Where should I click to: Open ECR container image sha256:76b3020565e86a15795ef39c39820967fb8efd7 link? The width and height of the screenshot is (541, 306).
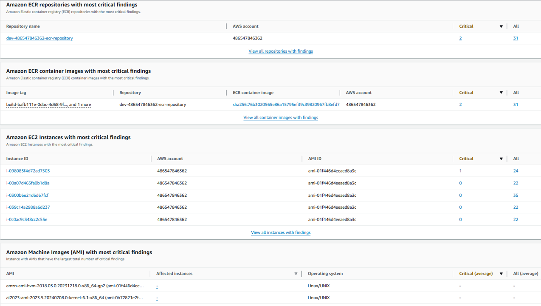[x=286, y=105]
